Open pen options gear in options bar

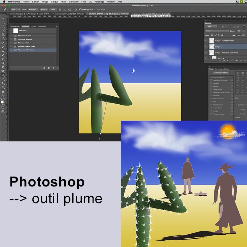[76, 10]
